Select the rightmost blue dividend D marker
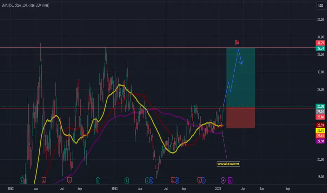 [203, 180]
